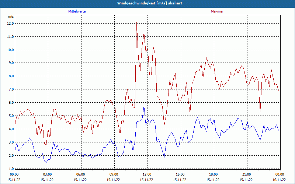This screenshot has height=184, width=295.
Task: Select the blue 'Mittelwerte' legend label
Action: click(x=77, y=11)
